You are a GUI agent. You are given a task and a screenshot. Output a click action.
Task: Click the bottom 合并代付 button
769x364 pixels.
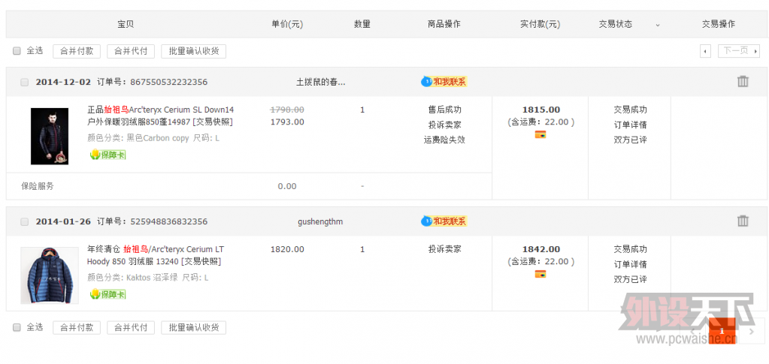coord(131,328)
